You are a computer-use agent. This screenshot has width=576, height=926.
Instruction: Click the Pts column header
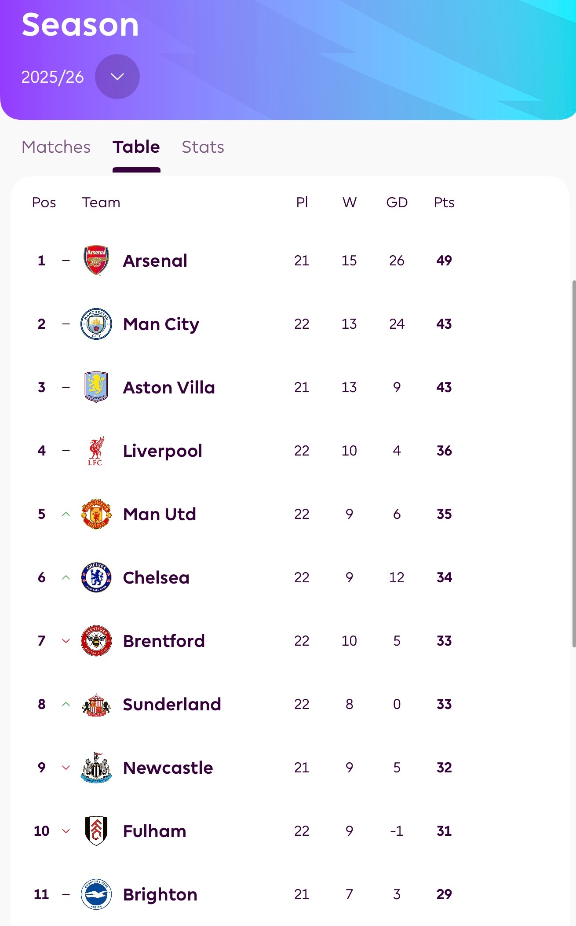(444, 202)
